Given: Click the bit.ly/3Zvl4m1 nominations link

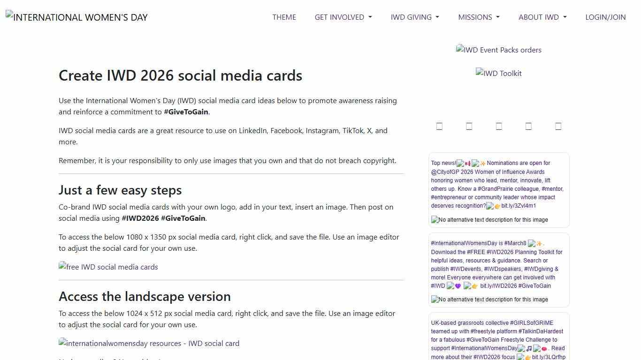Looking at the screenshot, I should 519,205.
